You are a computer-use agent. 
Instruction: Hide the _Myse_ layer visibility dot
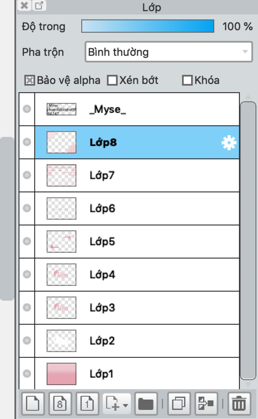tap(27, 109)
